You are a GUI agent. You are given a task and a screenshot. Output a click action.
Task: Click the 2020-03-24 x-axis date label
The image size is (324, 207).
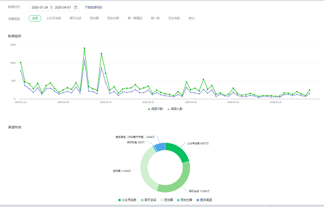pyautogui.click(x=275, y=102)
